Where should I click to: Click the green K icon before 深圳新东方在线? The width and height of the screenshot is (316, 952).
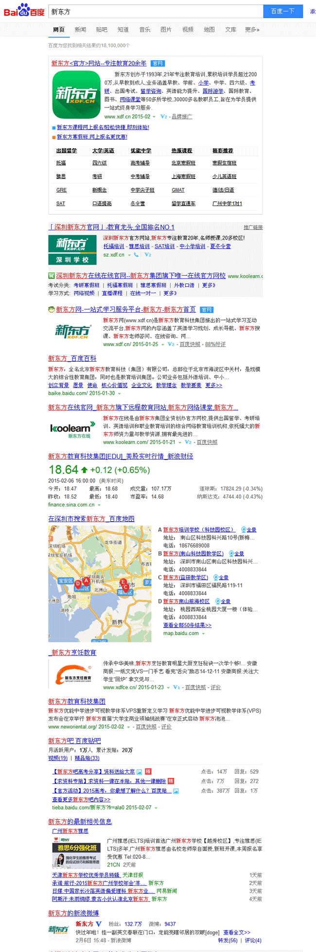tap(51, 276)
